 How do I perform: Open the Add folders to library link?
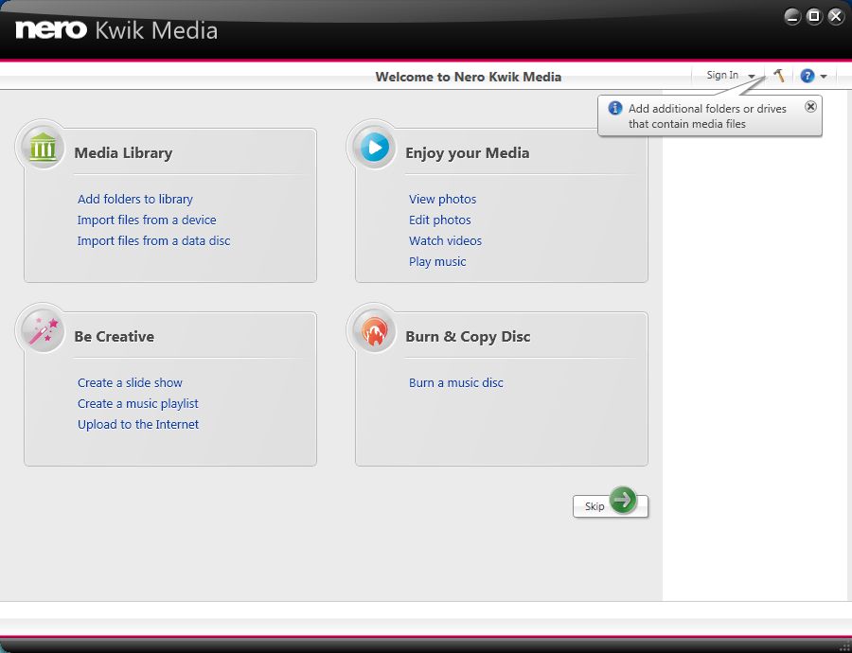point(135,199)
